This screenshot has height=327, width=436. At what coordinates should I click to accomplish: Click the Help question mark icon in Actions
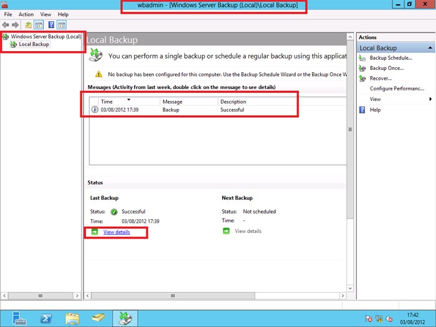pyautogui.click(x=362, y=110)
